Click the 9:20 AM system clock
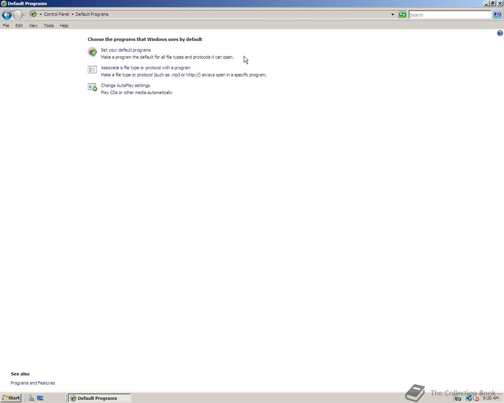504x403 pixels. [x=491, y=398]
